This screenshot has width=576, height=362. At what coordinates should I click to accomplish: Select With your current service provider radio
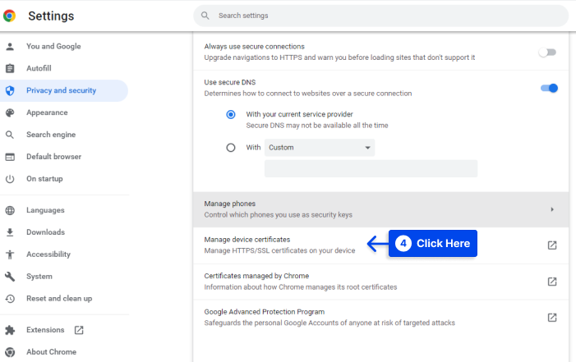pyautogui.click(x=231, y=115)
